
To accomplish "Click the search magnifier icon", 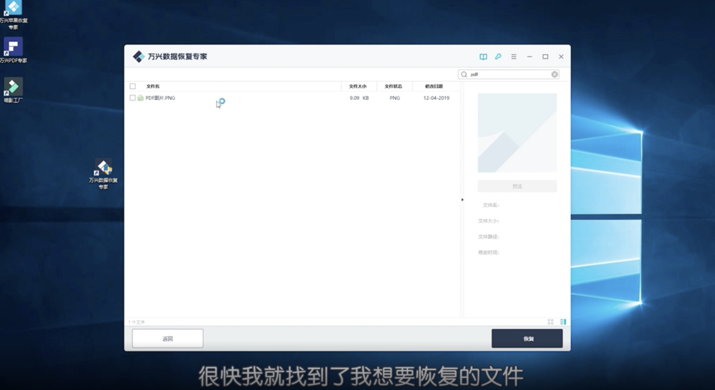I will pyautogui.click(x=464, y=74).
